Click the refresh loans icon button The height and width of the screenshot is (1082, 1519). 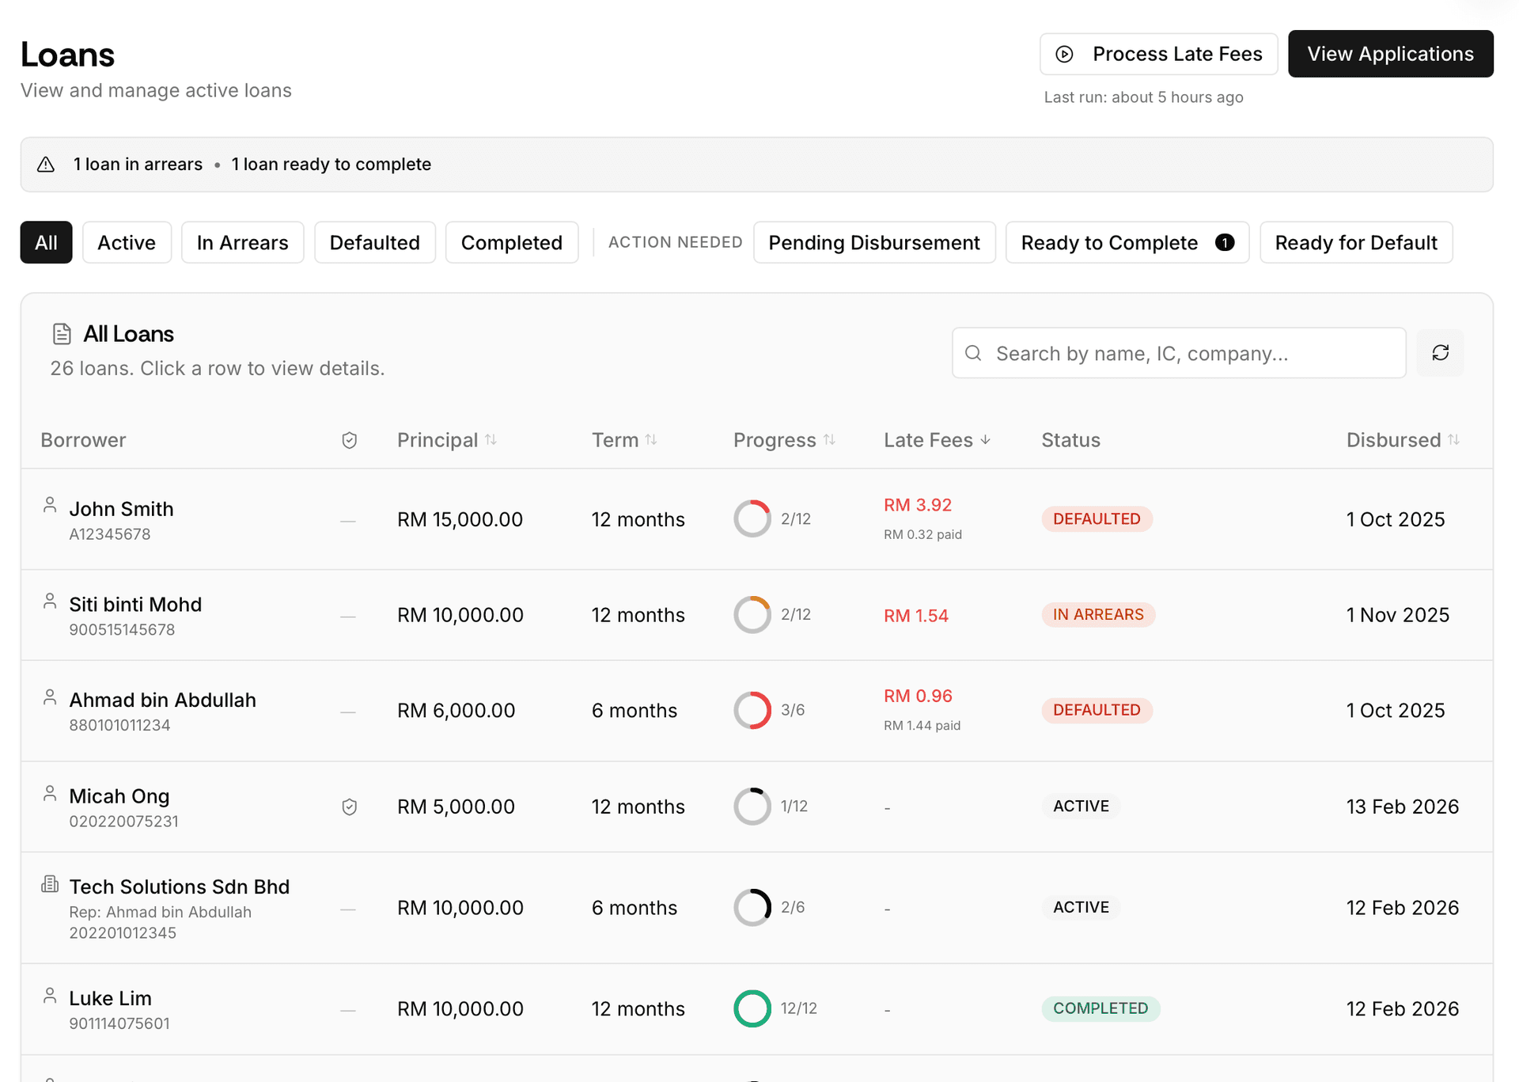point(1440,353)
